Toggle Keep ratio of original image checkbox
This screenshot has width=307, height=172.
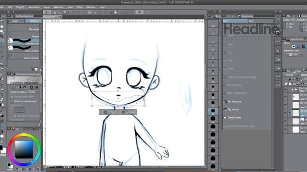point(15,116)
